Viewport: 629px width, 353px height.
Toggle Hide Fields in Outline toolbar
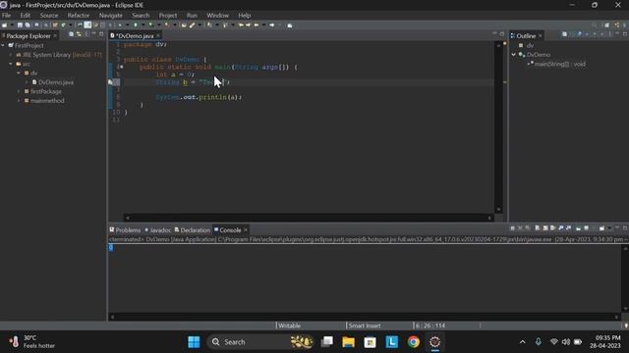click(x=580, y=34)
